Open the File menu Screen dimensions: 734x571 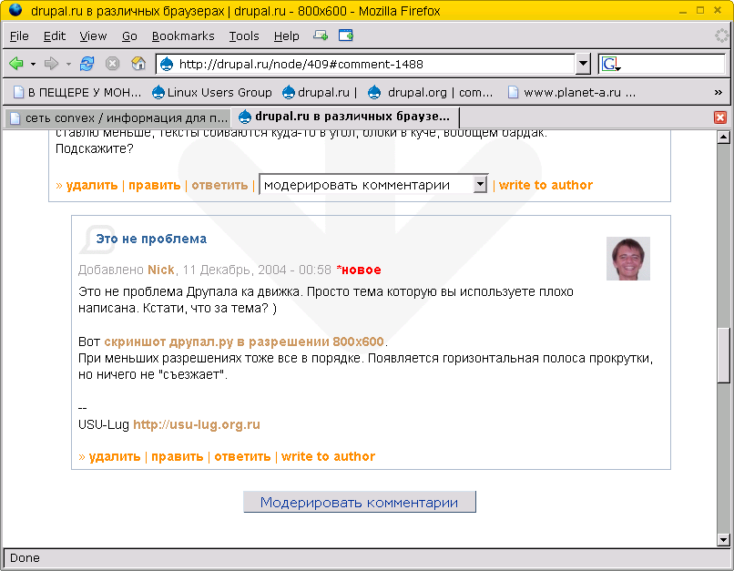coord(19,36)
